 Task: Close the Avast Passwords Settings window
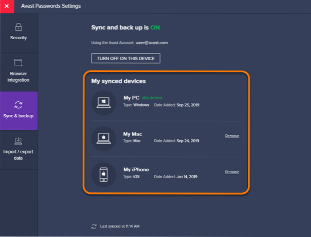7,6
